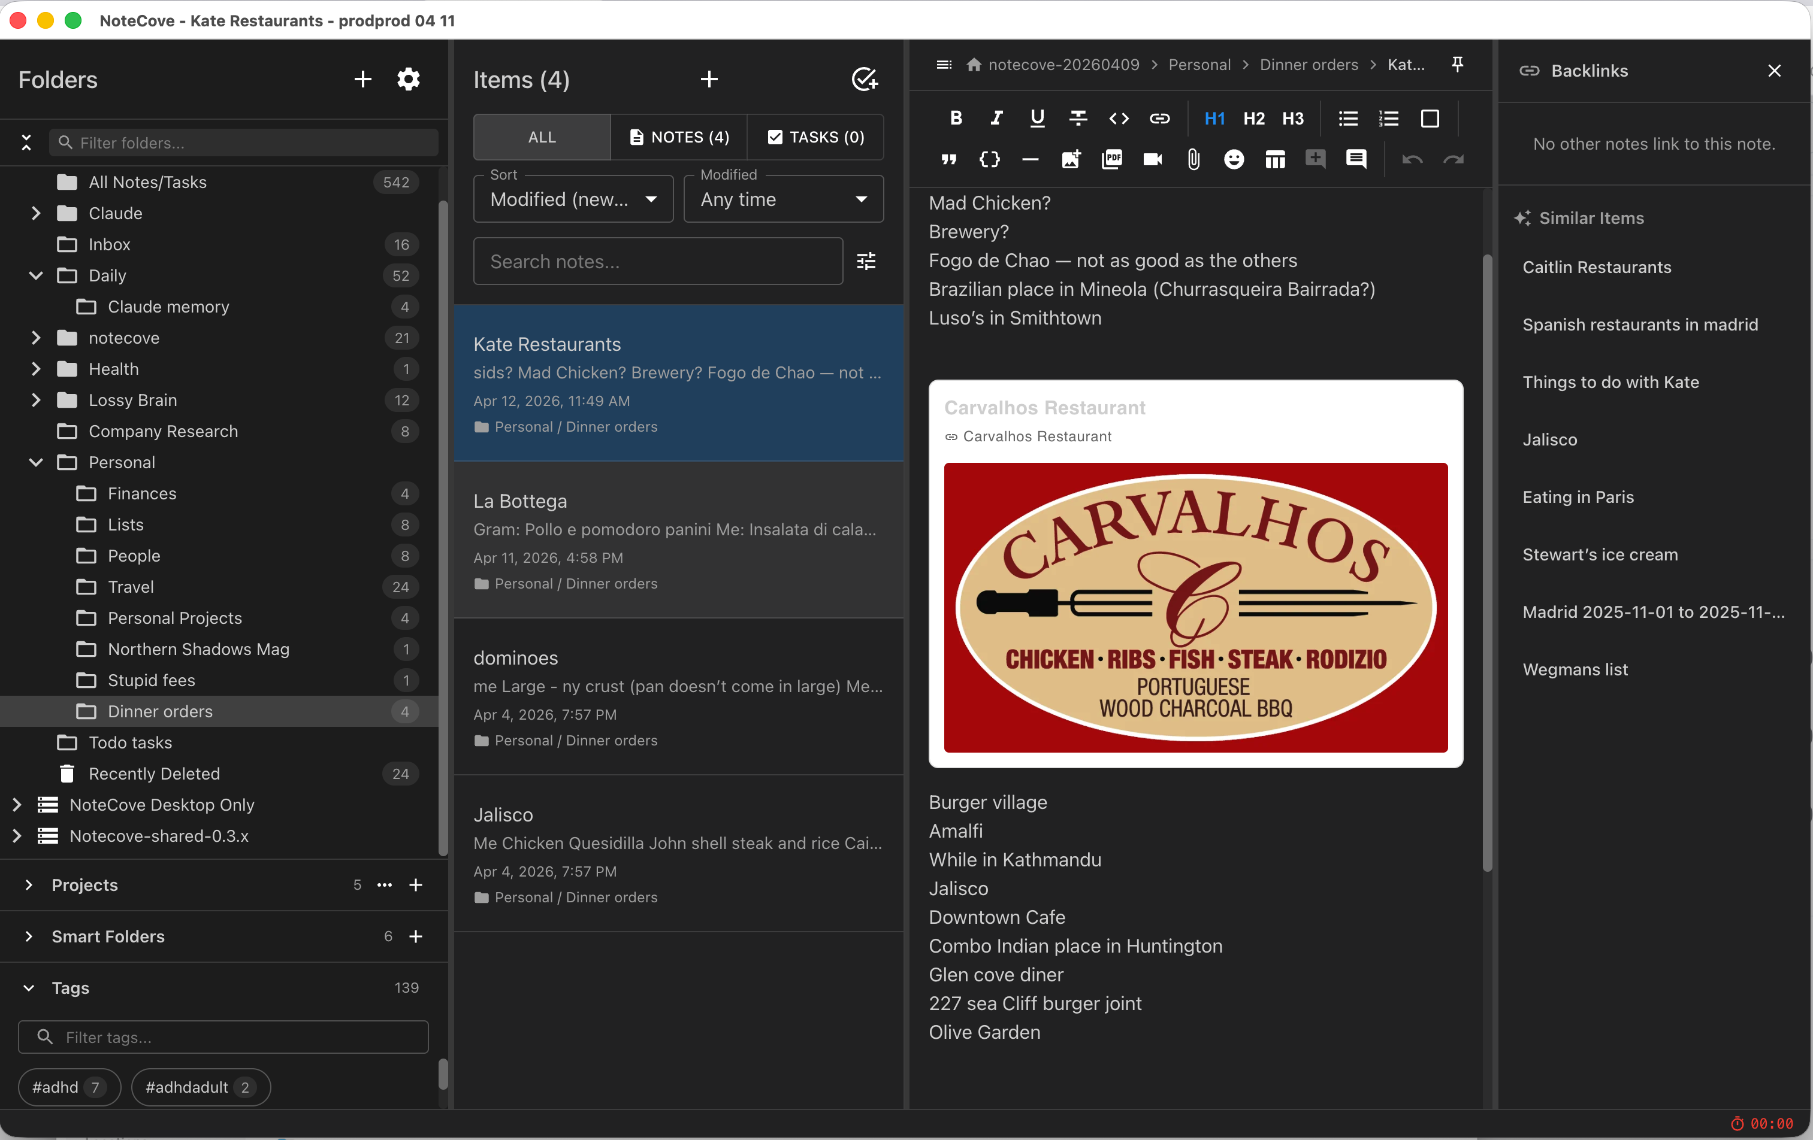Toggle the H2 heading style
This screenshot has height=1140, width=1813.
pos(1255,118)
